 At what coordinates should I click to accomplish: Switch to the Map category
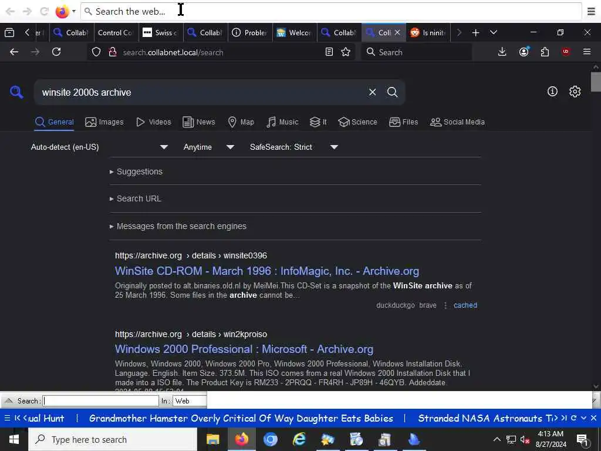[241, 122]
